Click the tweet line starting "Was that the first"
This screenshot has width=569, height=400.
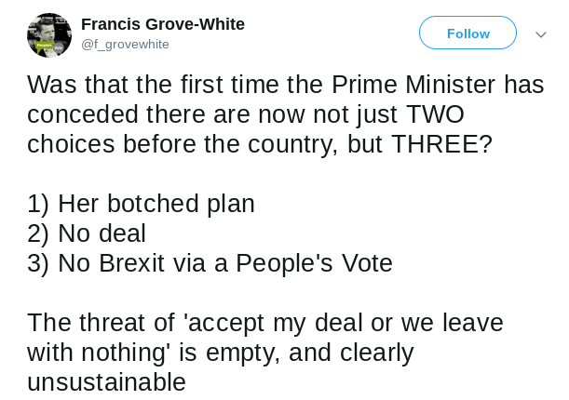click(x=285, y=85)
